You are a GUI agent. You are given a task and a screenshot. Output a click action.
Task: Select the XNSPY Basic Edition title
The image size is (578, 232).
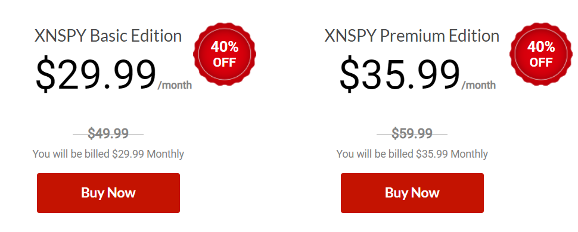108,36
